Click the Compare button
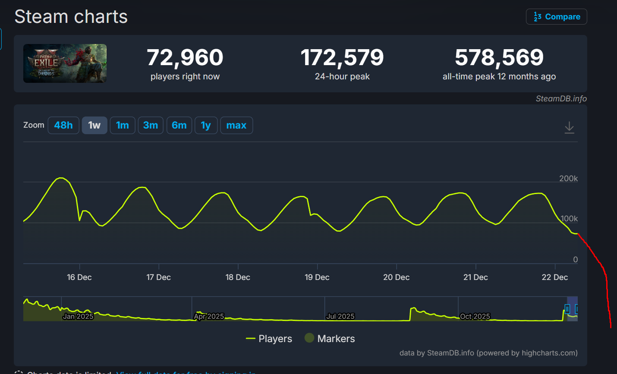 coord(557,17)
